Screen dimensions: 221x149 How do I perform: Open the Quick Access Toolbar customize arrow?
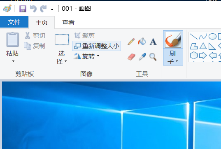pos(52,9)
